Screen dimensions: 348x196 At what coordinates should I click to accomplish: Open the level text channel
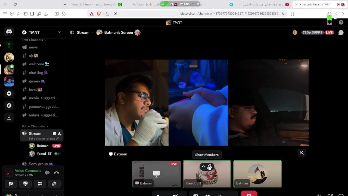pos(42,90)
